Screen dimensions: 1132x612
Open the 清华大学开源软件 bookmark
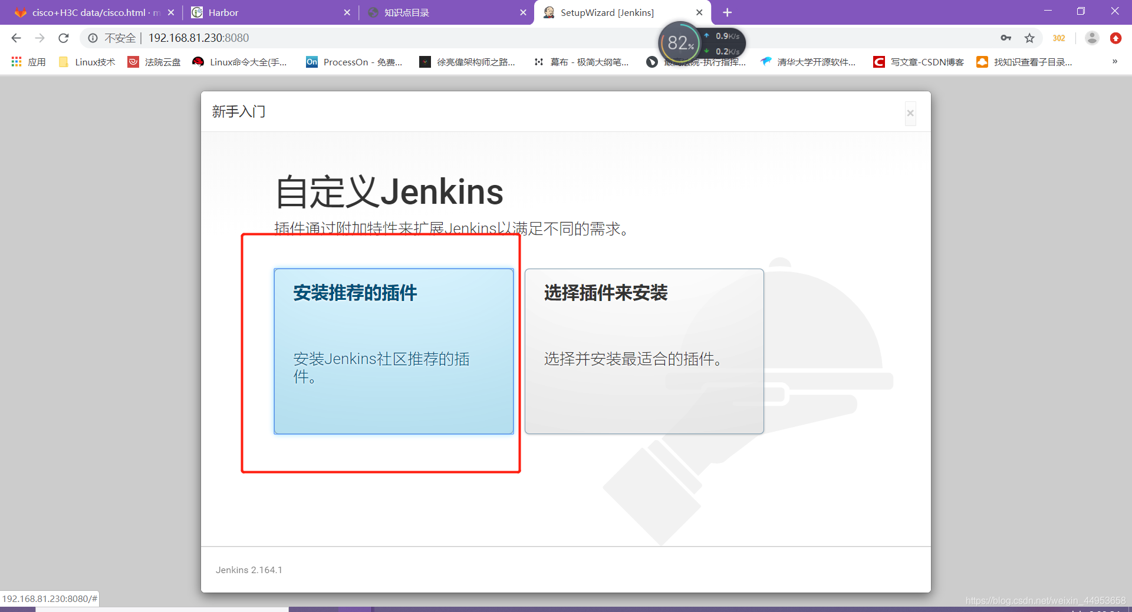pyautogui.click(x=808, y=62)
